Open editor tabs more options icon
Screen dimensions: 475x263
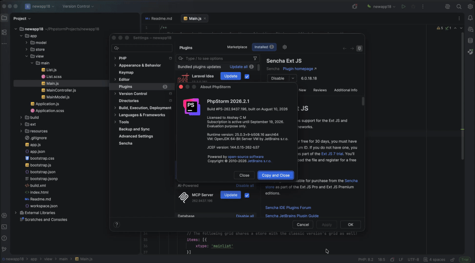click(459, 19)
